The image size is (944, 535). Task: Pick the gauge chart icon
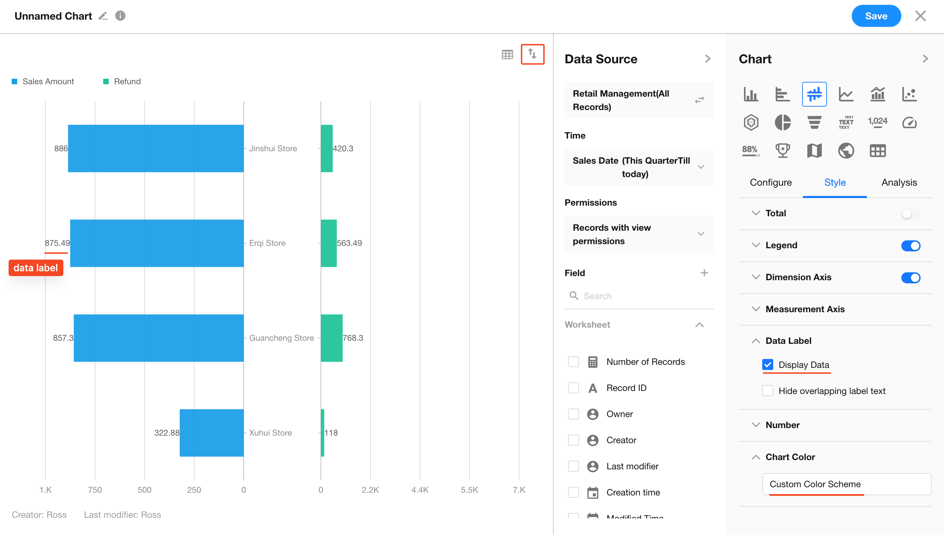click(x=909, y=122)
